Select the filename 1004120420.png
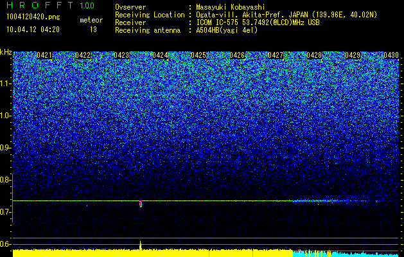Screen dimensions: 404x257 pyautogui.click(x=33, y=17)
